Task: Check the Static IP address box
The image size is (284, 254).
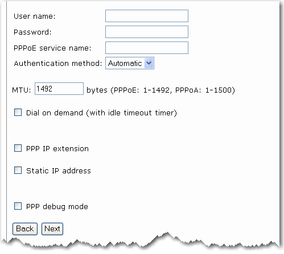Action: tap(18, 170)
